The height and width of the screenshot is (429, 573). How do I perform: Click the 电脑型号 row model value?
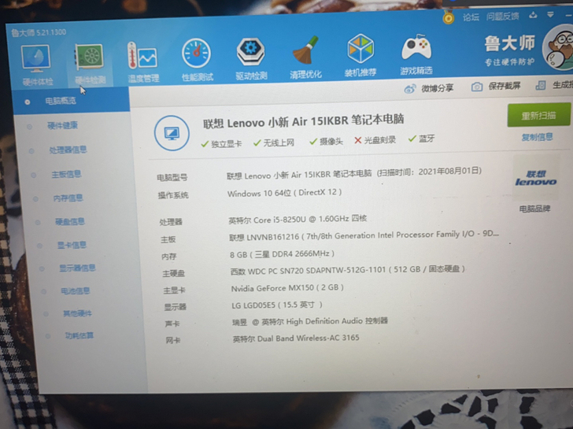(354, 173)
